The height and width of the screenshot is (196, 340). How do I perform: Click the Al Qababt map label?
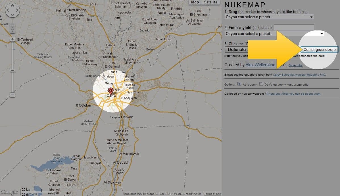tap(120, 162)
